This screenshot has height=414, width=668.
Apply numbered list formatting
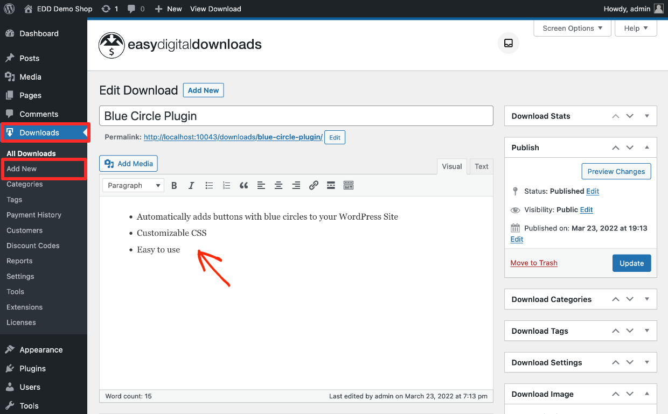226,185
